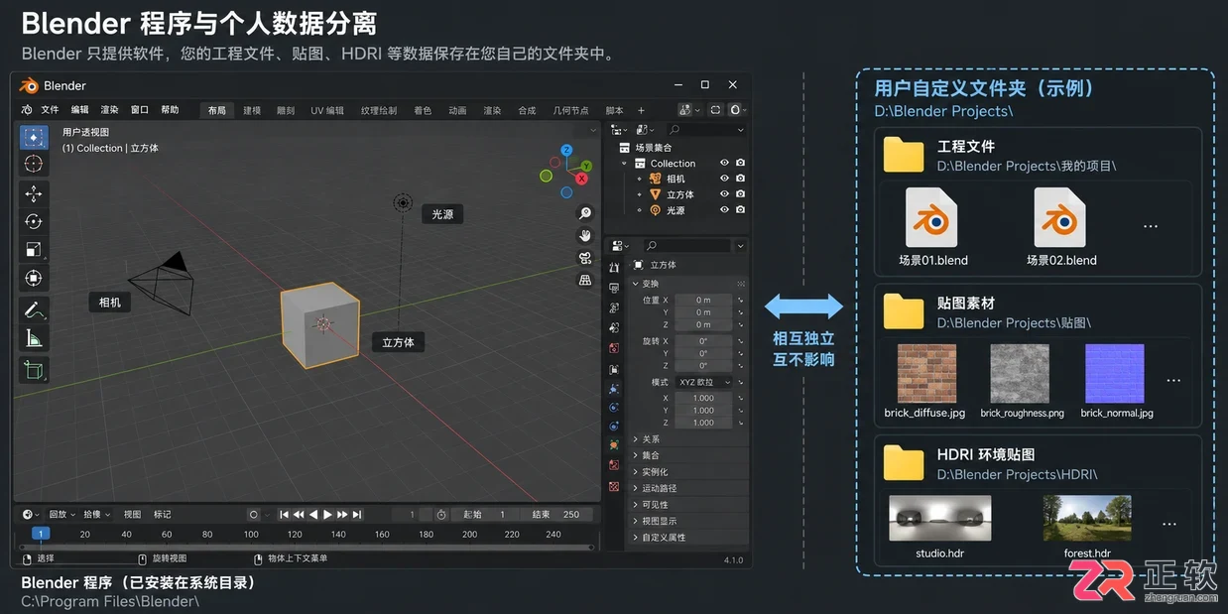Viewport: 1228px width, 614px height.
Task: Jump to the first frame button
Action: 284,514
